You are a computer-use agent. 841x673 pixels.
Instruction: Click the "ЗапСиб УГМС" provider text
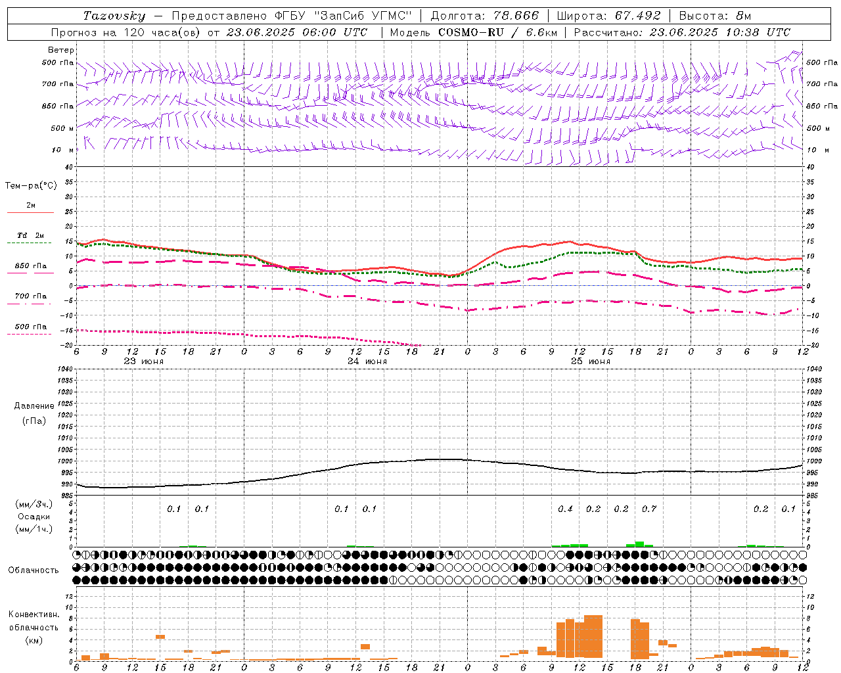tap(363, 16)
